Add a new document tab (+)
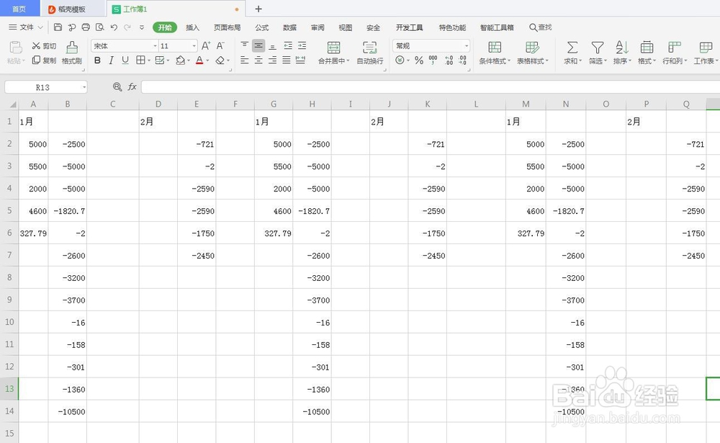 pos(258,9)
